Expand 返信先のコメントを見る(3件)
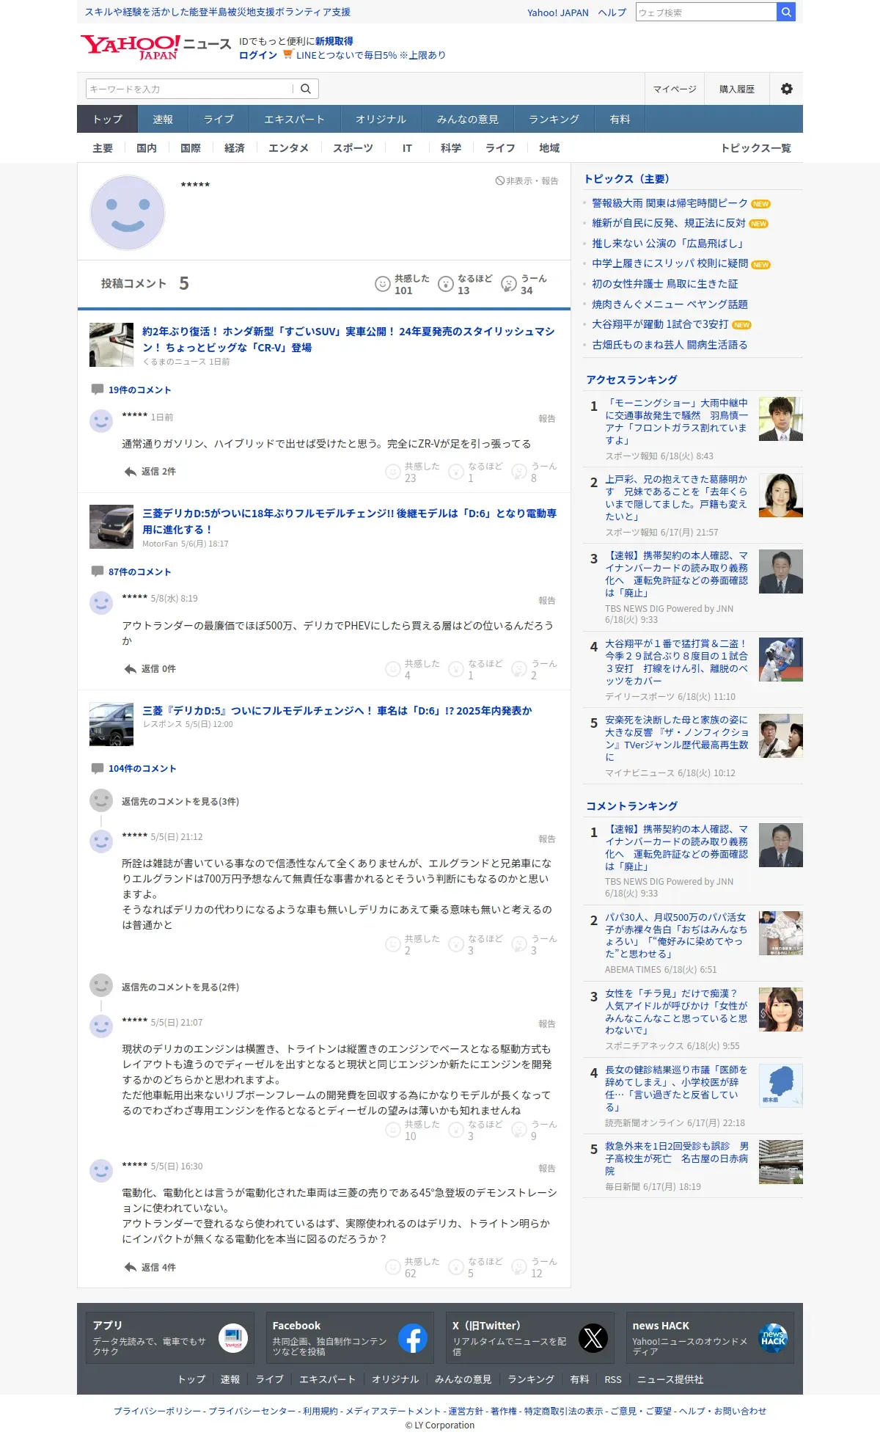This screenshot has height=1446, width=880. point(180,802)
